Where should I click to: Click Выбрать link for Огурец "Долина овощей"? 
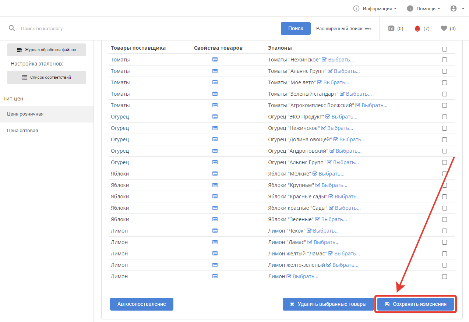pos(352,139)
